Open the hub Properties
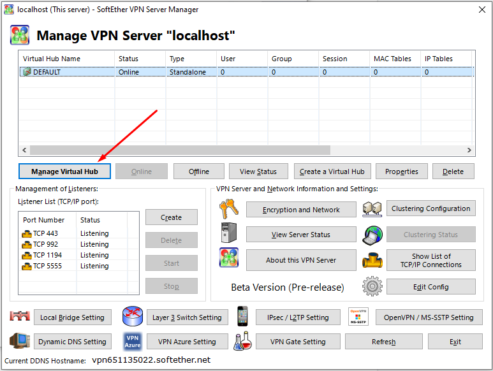493x371 pixels. pos(402,171)
